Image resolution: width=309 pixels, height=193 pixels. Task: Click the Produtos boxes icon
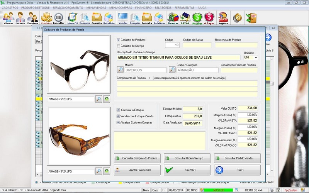tap(46, 18)
